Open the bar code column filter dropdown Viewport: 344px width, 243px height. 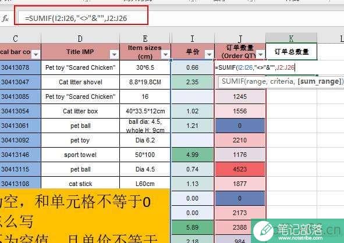point(36,54)
